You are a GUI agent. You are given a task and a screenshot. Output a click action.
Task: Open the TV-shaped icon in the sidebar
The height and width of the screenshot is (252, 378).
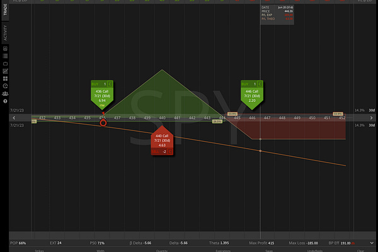click(x=5, y=64)
